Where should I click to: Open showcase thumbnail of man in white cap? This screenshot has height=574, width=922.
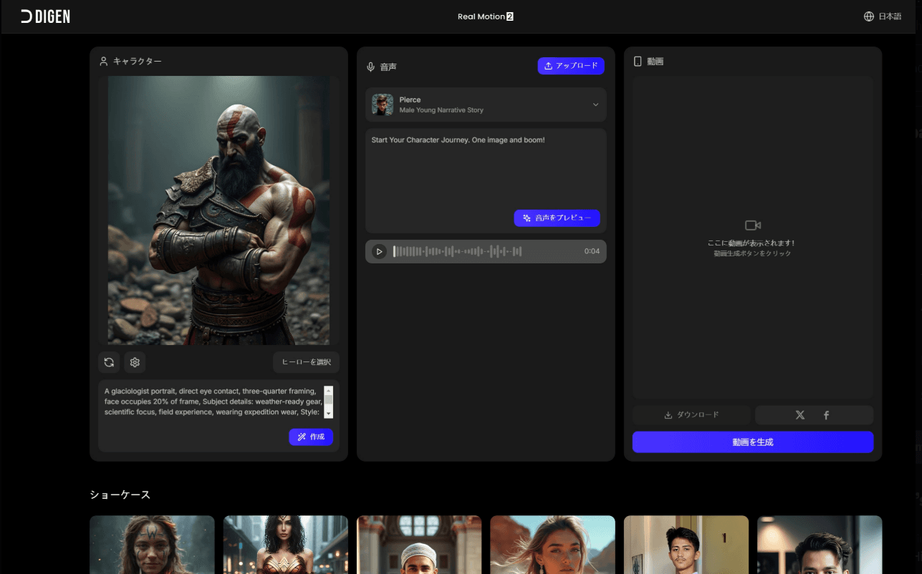419,545
